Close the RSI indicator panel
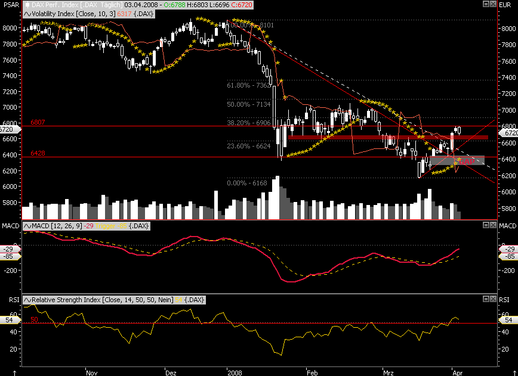Viewport: 518px width, 376px height. point(493,299)
